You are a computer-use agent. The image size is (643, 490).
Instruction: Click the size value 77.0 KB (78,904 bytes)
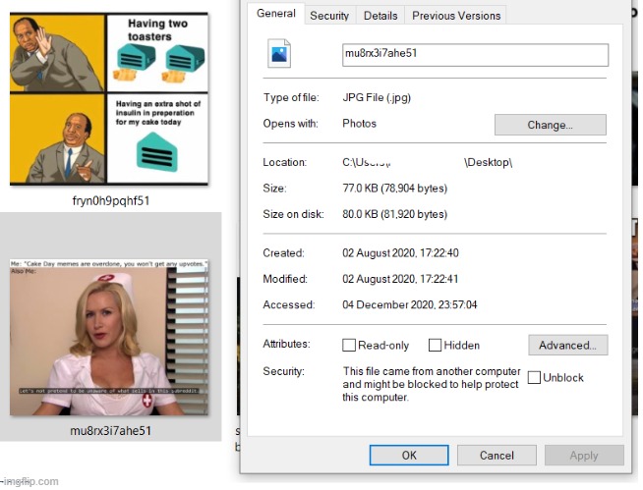[x=395, y=189]
